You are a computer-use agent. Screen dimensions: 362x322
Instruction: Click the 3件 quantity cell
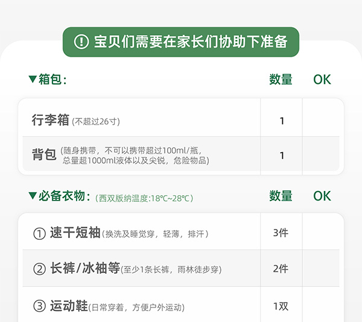[281, 233]
